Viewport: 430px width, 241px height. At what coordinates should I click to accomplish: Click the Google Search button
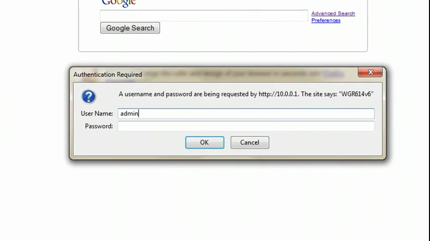(x=130, y=28)
